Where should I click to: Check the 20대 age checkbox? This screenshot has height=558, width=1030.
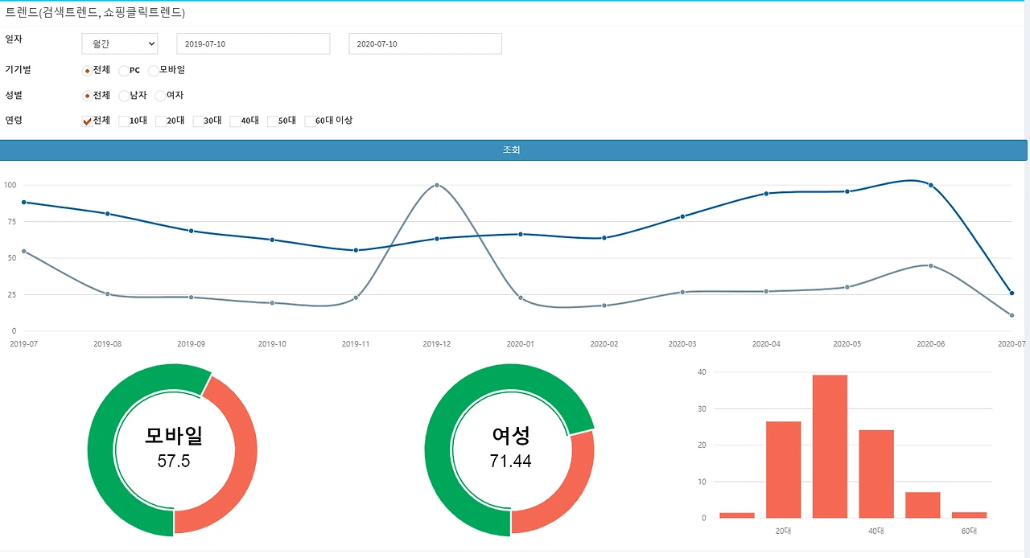[x=160, y=121]
